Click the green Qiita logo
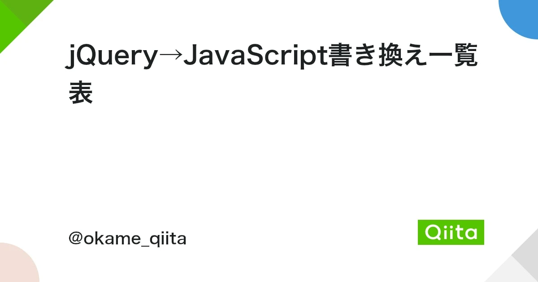 [x=451, y=232]
